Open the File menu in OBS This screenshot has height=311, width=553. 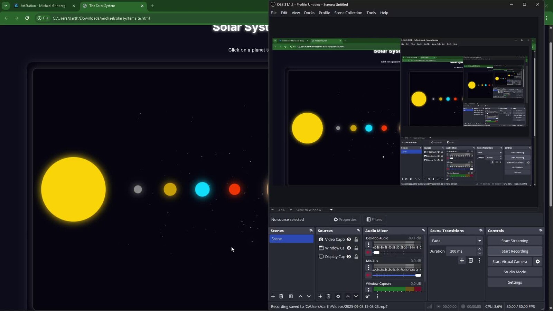[274, 13]
